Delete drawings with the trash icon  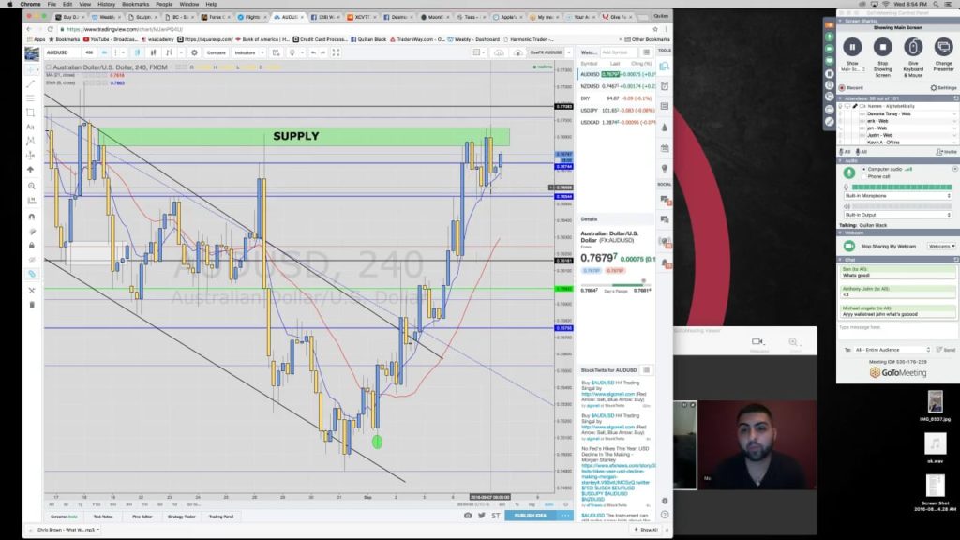[x=31, y=304]
